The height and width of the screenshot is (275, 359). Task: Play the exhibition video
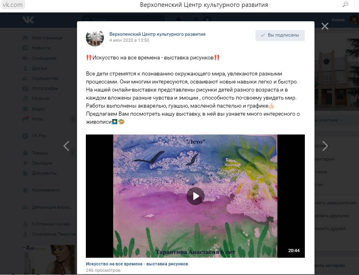pyautogui.click(x=195, y=196)
